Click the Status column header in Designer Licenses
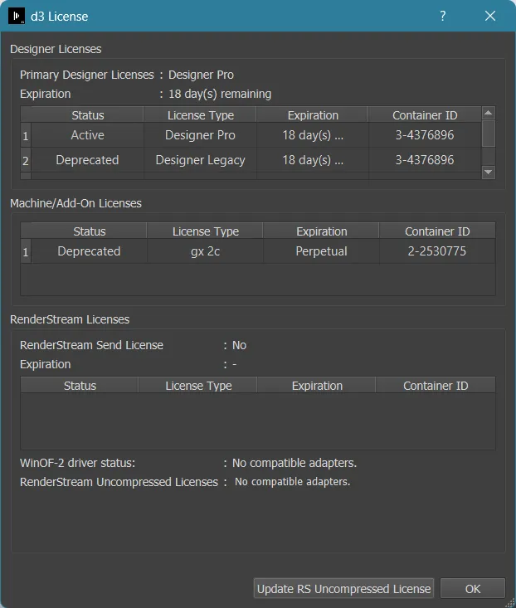Screen dimensions: 516x608 88,115
